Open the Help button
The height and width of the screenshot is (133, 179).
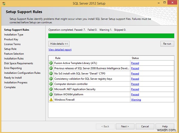coord(165,126)
